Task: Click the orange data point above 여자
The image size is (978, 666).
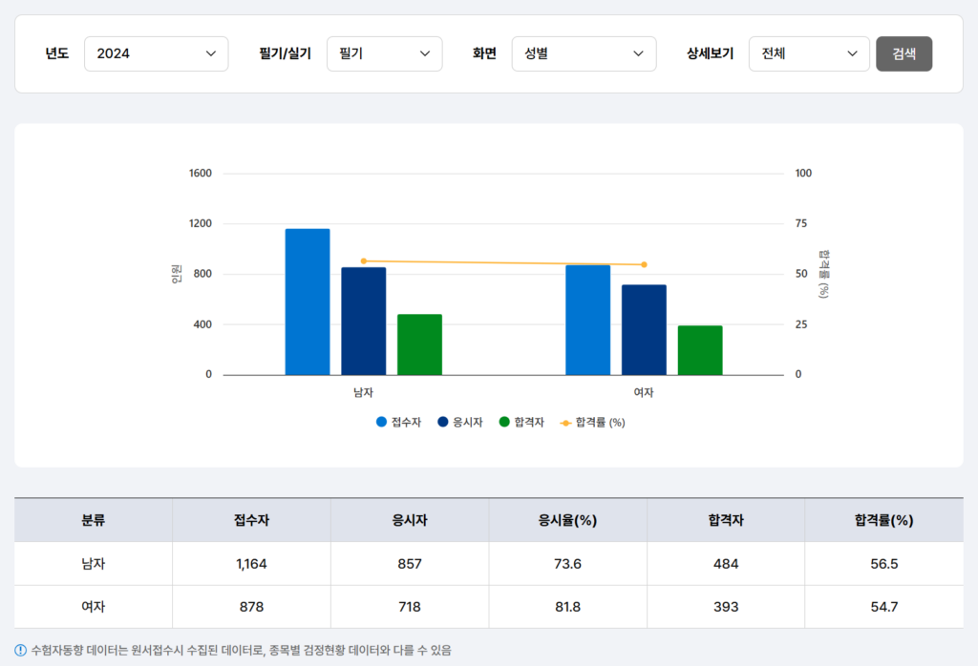Action: click(x=644, y=264)
